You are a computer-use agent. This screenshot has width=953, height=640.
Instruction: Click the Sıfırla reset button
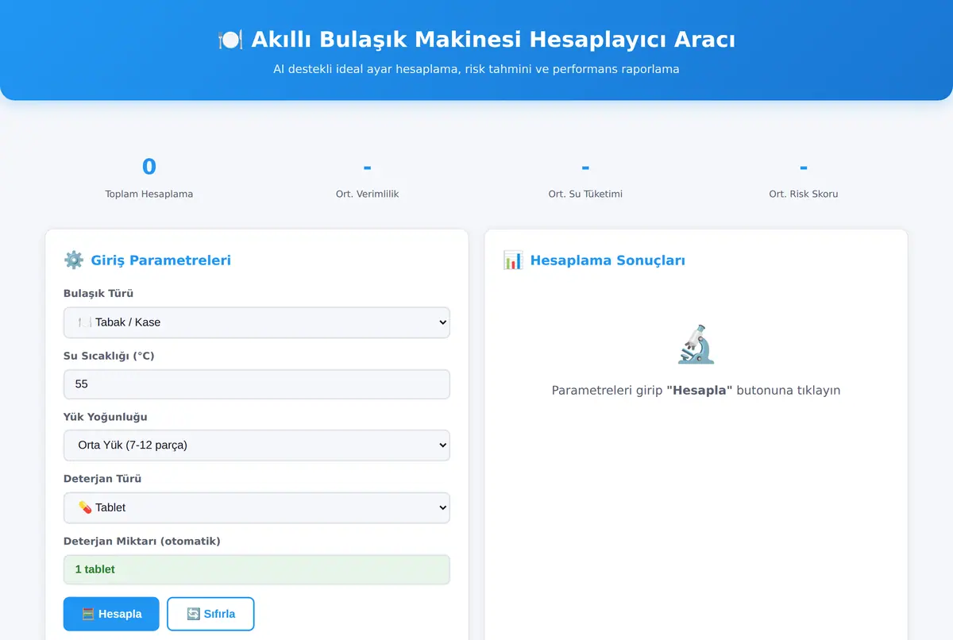tap(210, 614)
